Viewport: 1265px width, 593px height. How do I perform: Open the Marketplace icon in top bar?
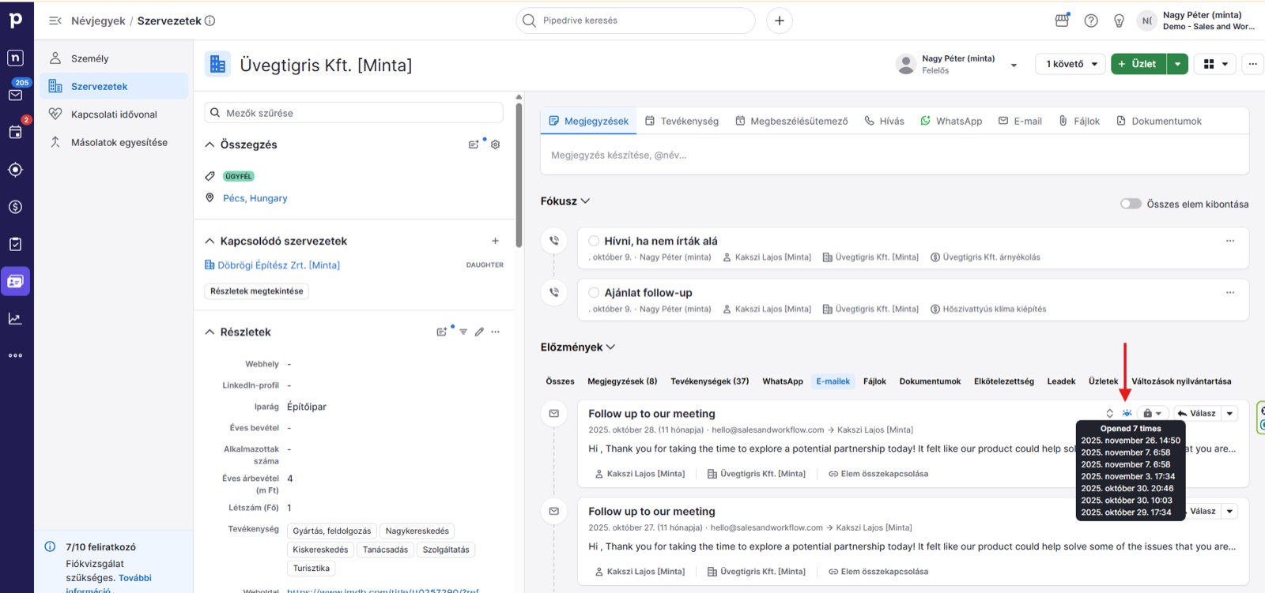tap(1062, 21)
